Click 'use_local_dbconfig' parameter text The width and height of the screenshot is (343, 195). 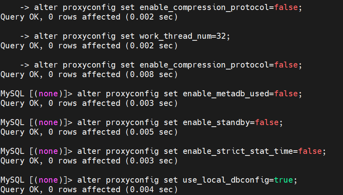point(226,180)
